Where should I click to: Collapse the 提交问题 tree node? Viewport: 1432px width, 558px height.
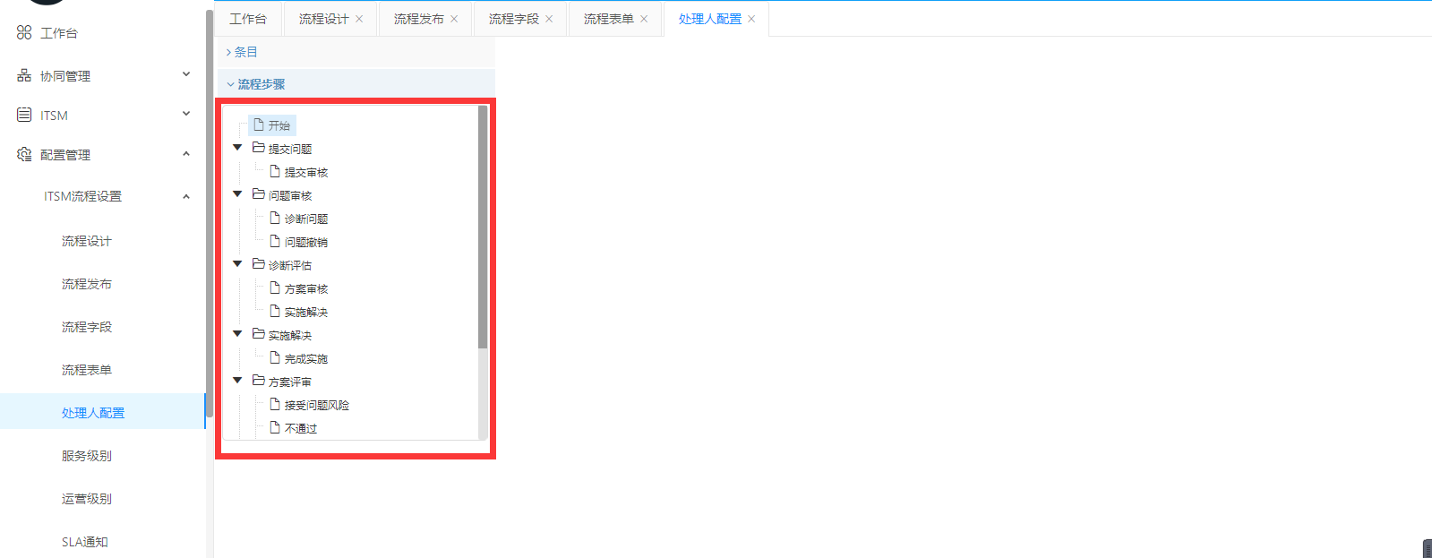pyautogui.click(x=237, y=148)
